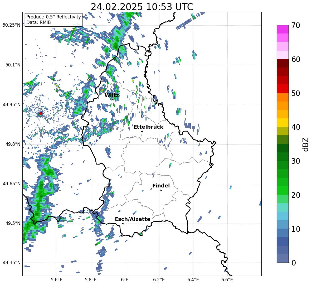Click the colorbar tick label 10
This screenshot has height=285, width=312.
tap(296, 229)
